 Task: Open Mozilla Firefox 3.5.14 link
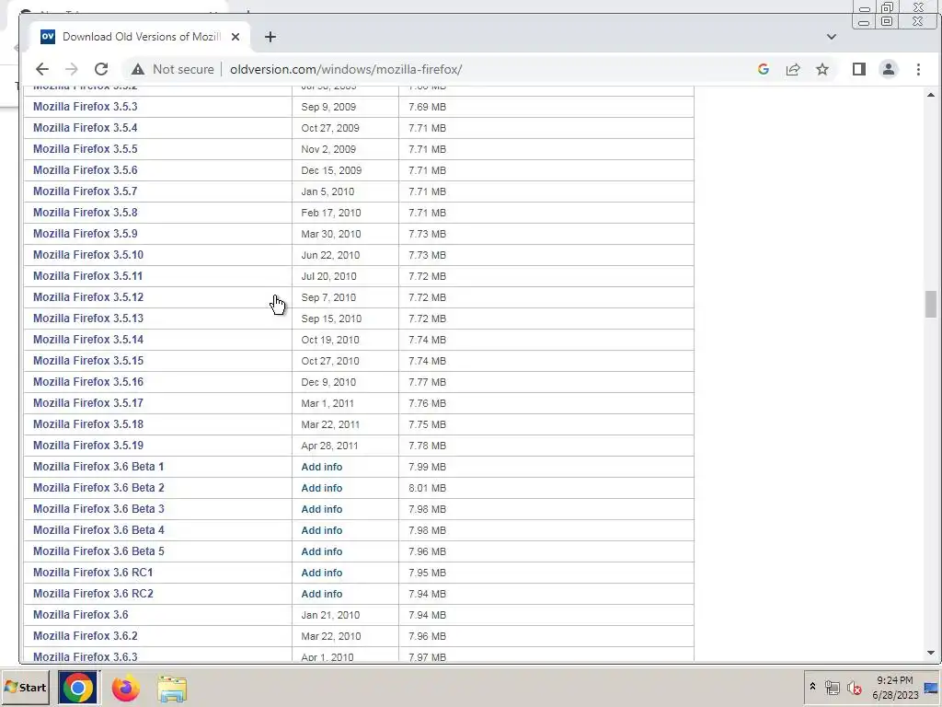tap(88, 339)
